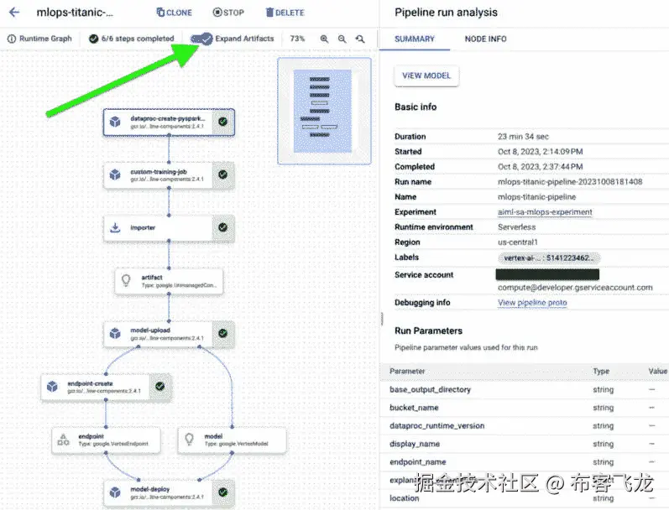Click success checkmark on model-deploy node
The height and width of the screenshot is (510, 669).
click(222, 492)
